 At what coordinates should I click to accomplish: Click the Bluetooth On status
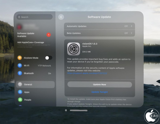pyautogui.click(x=49, y=73)
